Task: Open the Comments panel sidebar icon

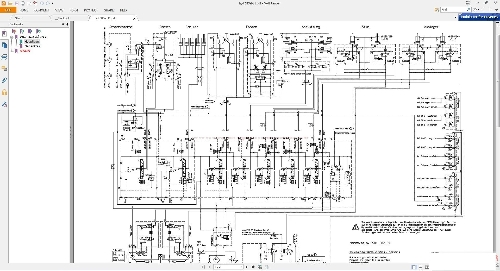Action: click(4, 69)
